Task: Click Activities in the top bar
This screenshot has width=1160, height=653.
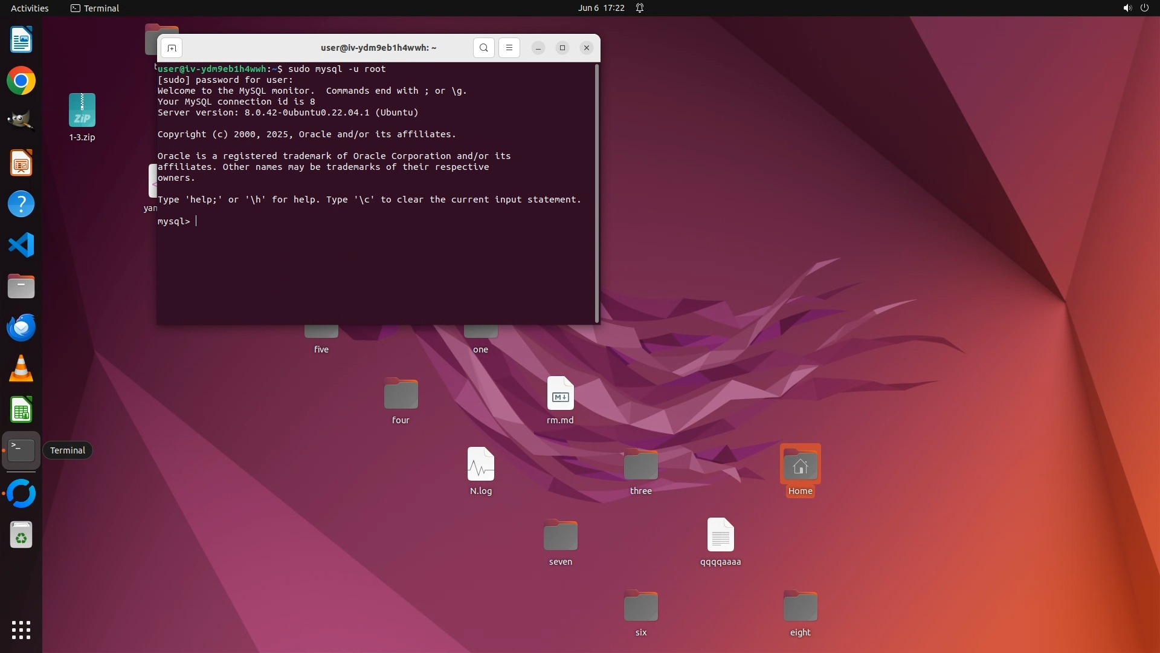Action: click(x=30, y=8)
